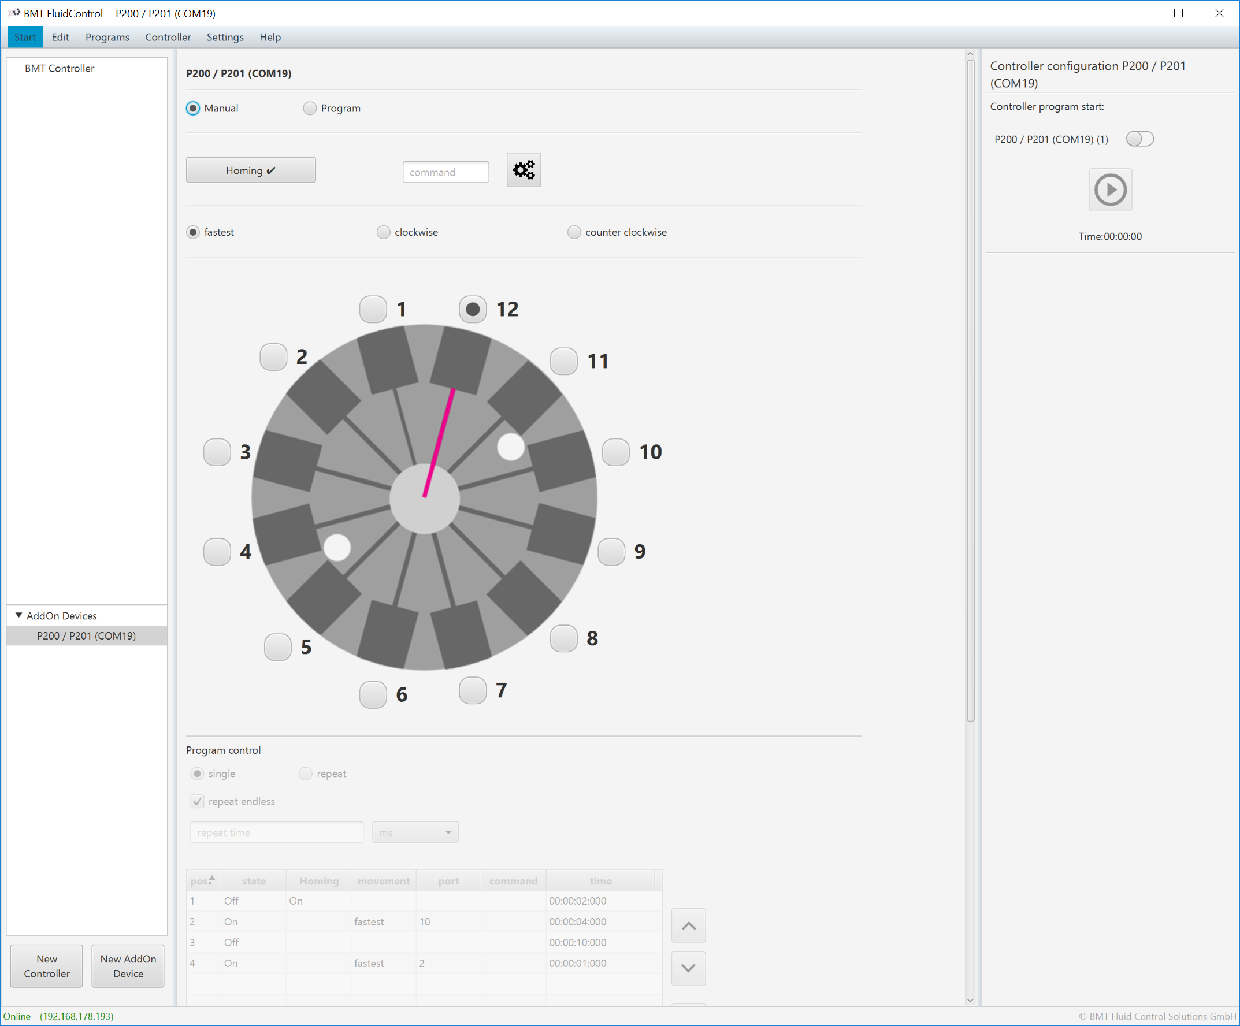The width and height of the screenshot is (1240, 1026).
Task: Click the time column header
Action: click(x=600, y=880)
